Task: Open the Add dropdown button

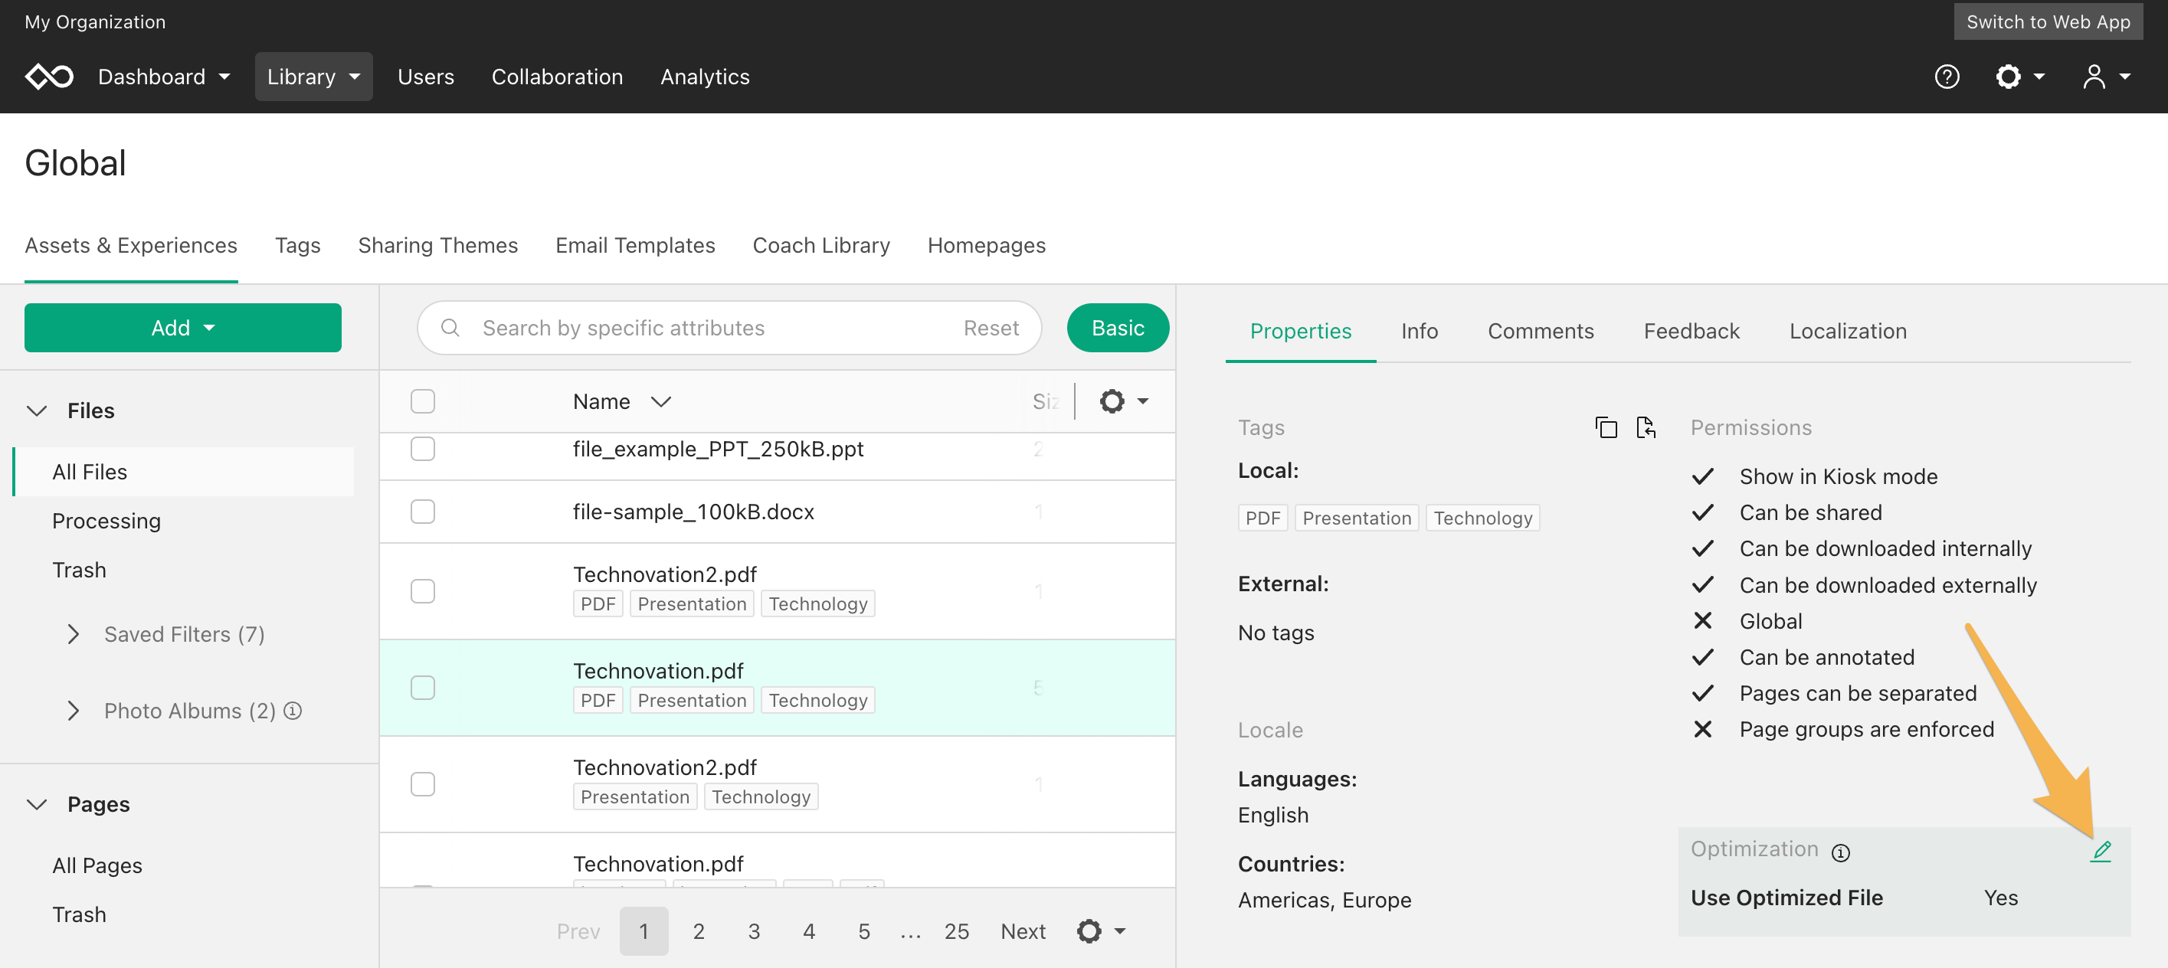Action: pyautogui.click(x=182, y=328)
